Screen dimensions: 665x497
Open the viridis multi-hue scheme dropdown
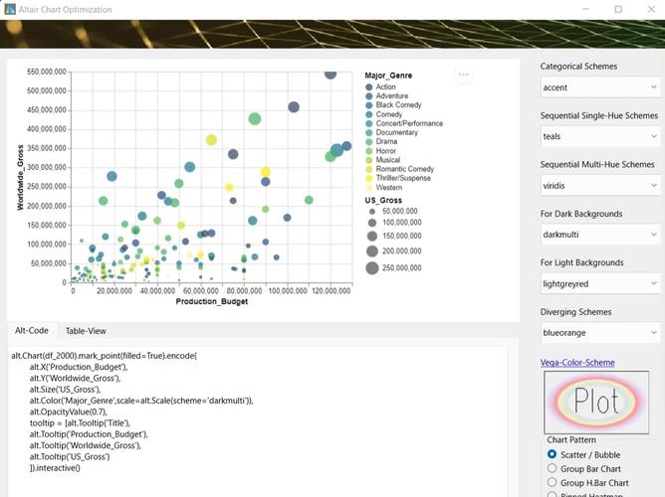coord(599,185)
